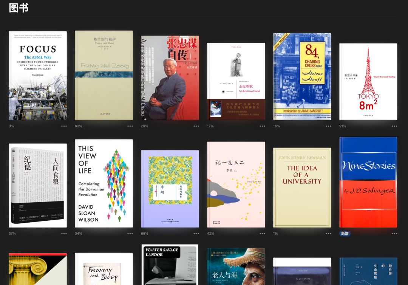Open more actions for The Idea of a University
The width and height of the screenshot is (408, 285).
(x=328, y=234)
